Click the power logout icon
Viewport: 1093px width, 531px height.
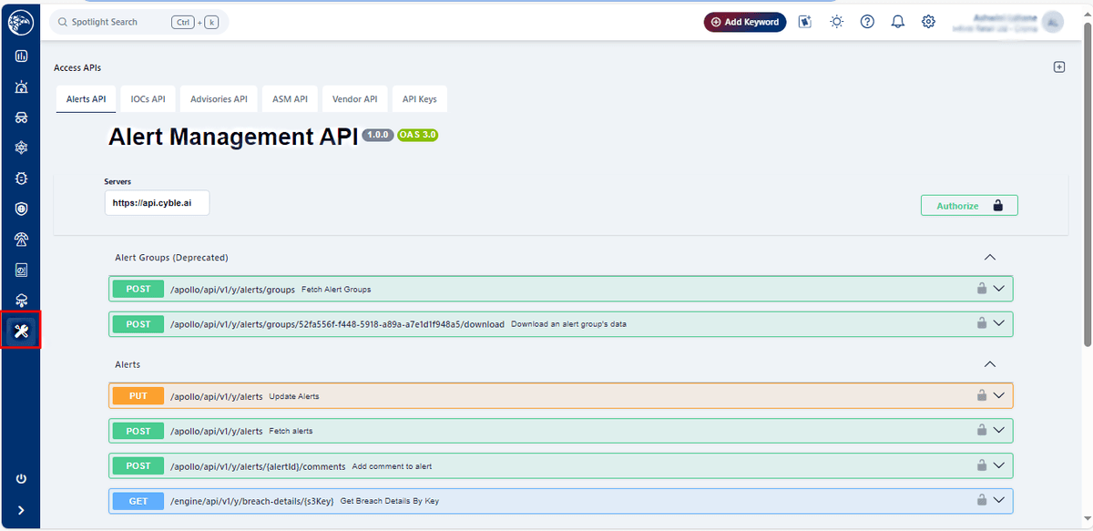pyautogui.click(x=21, y=479)
